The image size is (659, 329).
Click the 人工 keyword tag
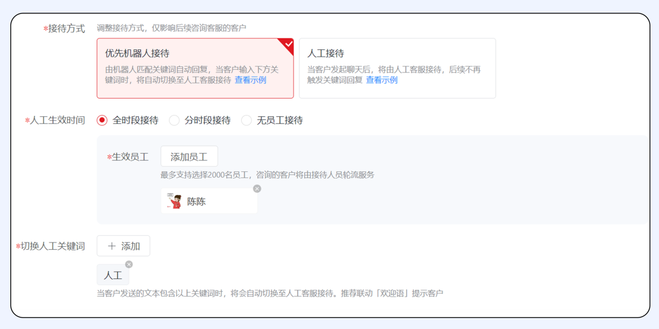point(113,275)
